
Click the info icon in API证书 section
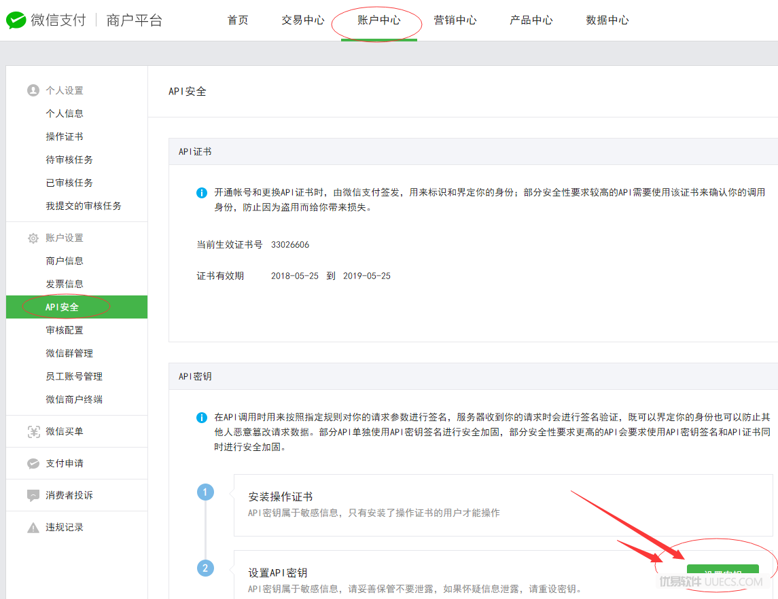coord(201,192)
